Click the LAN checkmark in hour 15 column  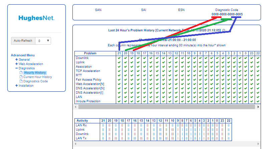(157, 97)
